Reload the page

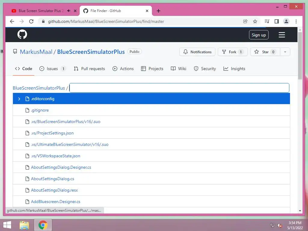click(31, 21)
